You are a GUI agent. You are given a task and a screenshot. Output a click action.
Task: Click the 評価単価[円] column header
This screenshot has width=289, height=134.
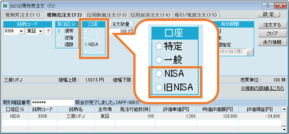click(x=176, y=110)
